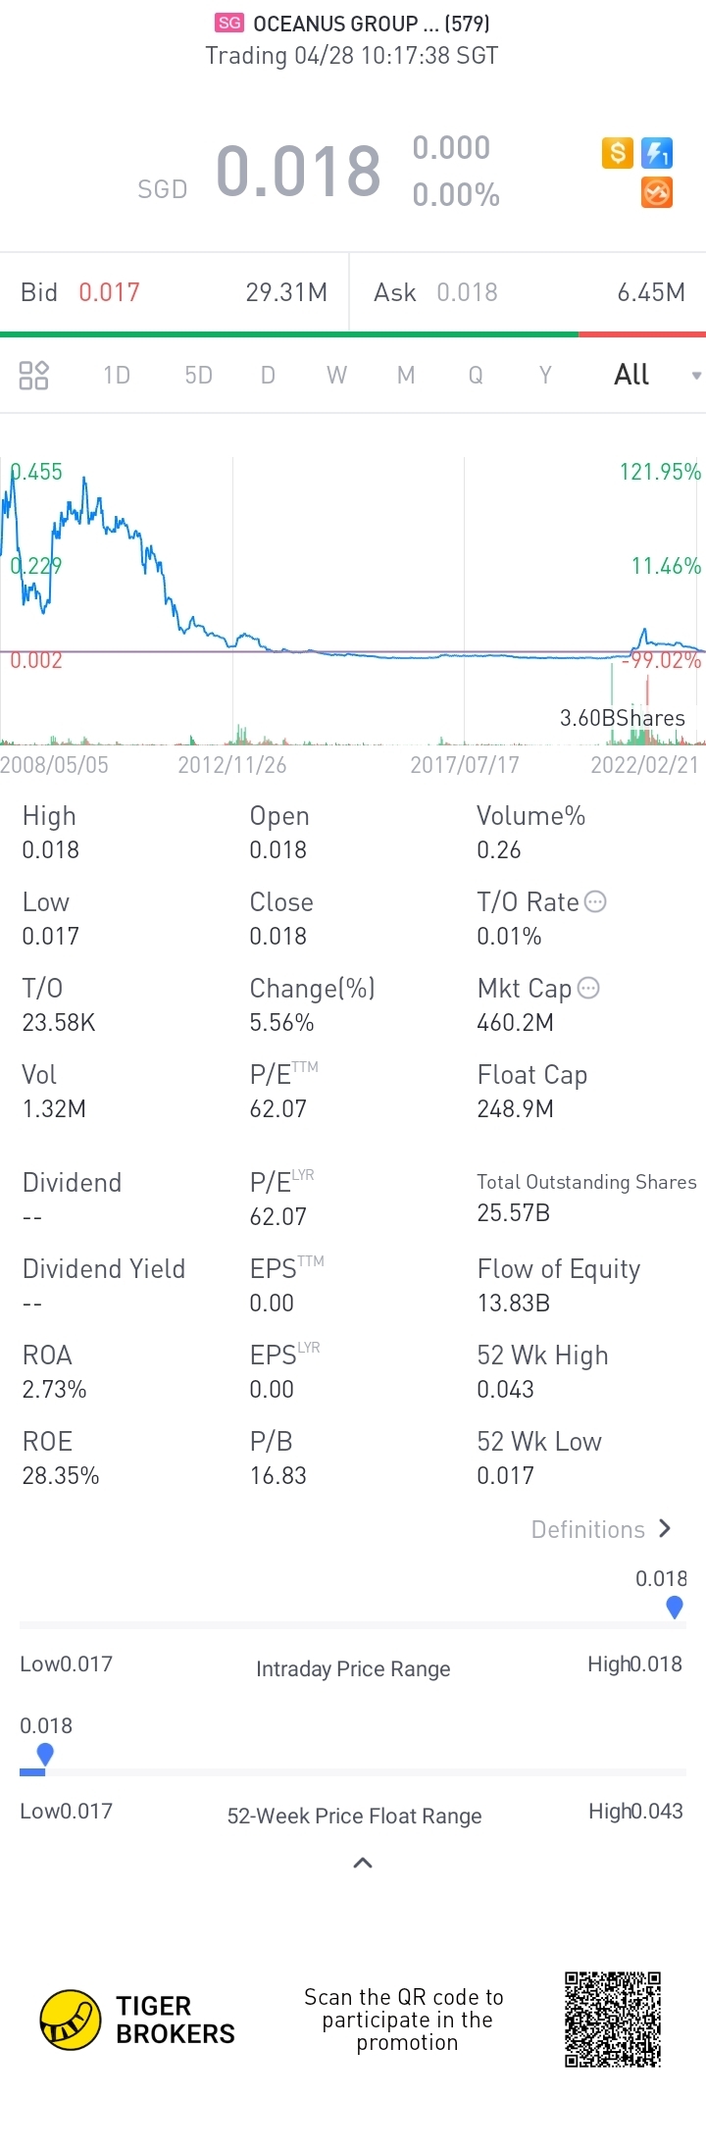Open Definitions via the right chevron
The width and height of the screenshot is (706, 2150).
(x=665, y=1528)
